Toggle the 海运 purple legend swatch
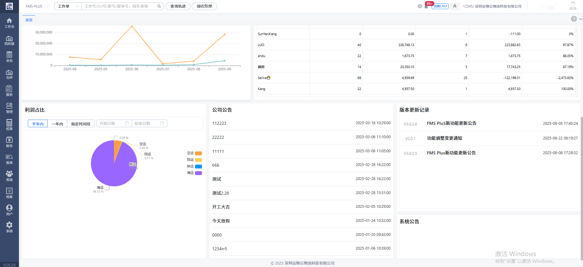Viewport: 583px width, 267px height. coord(198,173)
